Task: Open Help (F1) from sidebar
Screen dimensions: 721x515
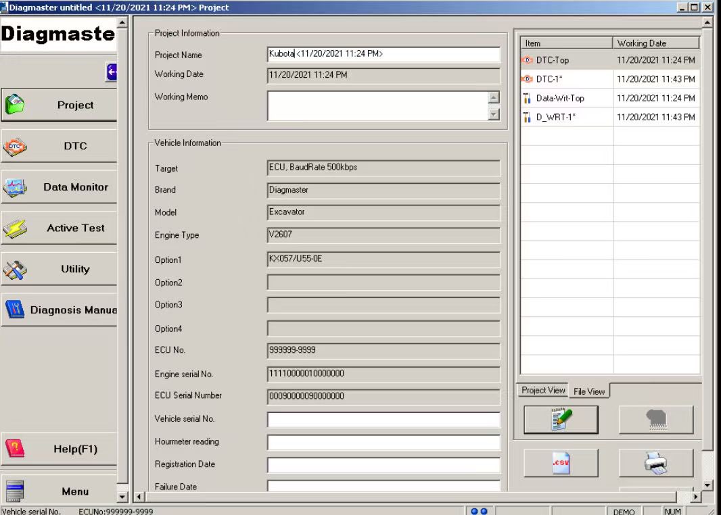Action: [x=59, y=449]
